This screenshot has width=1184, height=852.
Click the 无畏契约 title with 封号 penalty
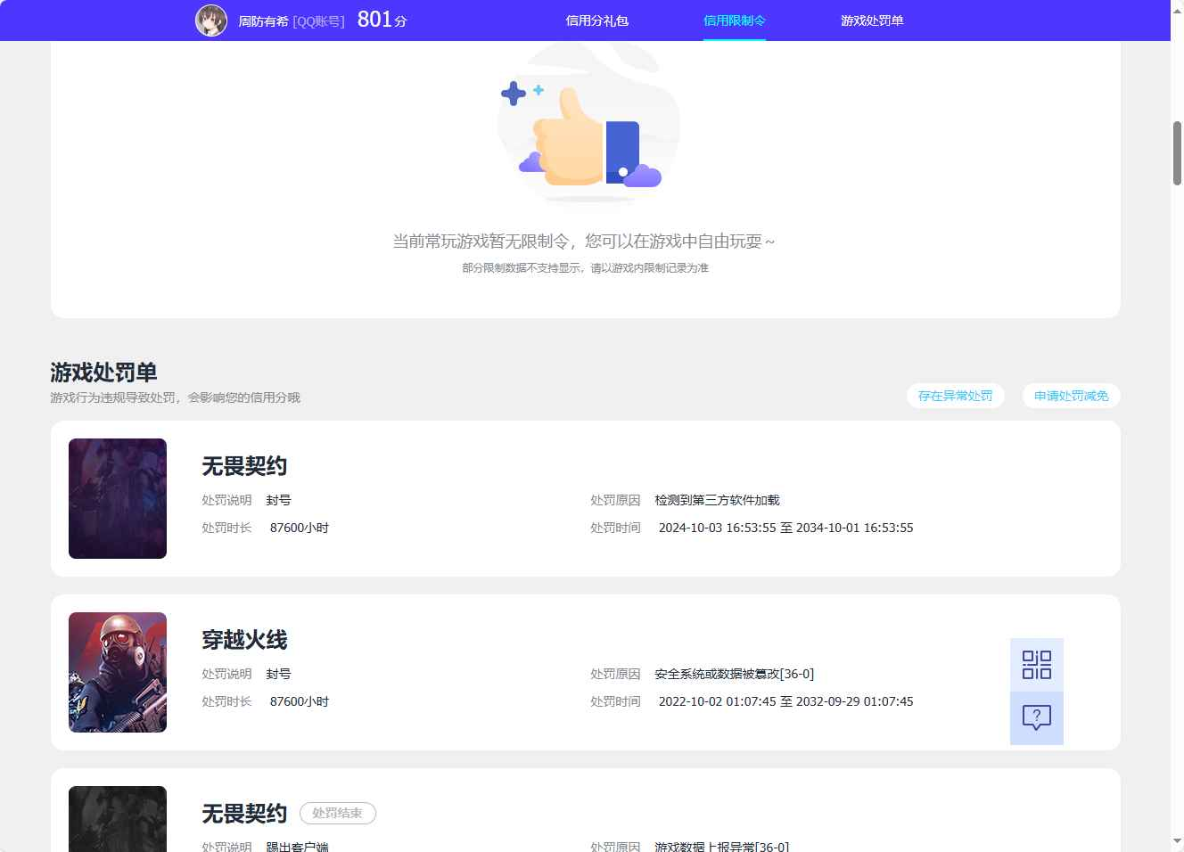pyautogui.click(x=244, y=466)
